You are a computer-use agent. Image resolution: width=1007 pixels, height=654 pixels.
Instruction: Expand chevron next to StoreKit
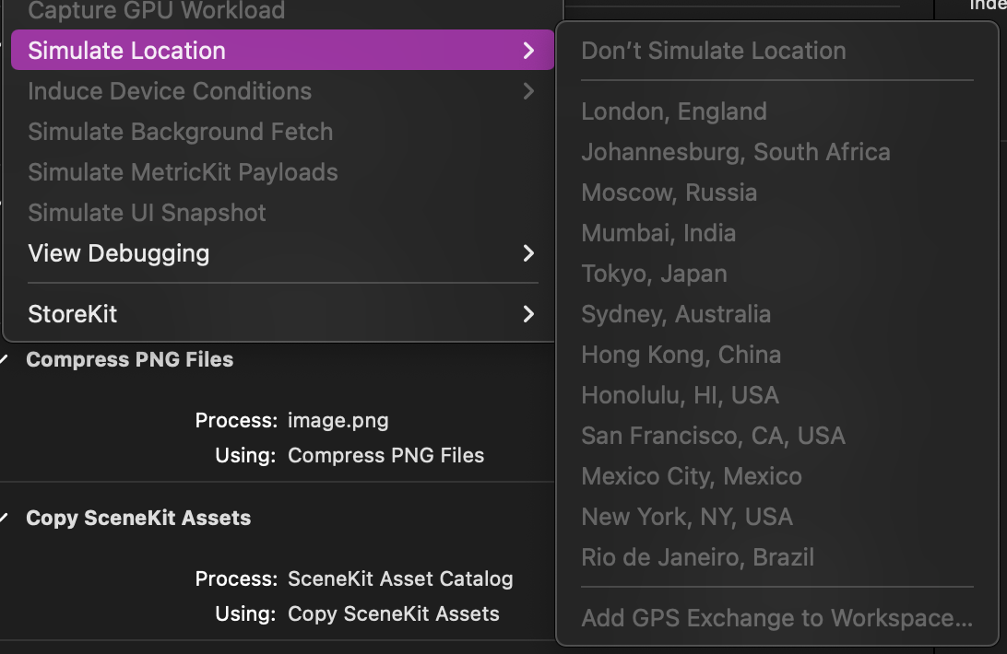pos(528,314)
